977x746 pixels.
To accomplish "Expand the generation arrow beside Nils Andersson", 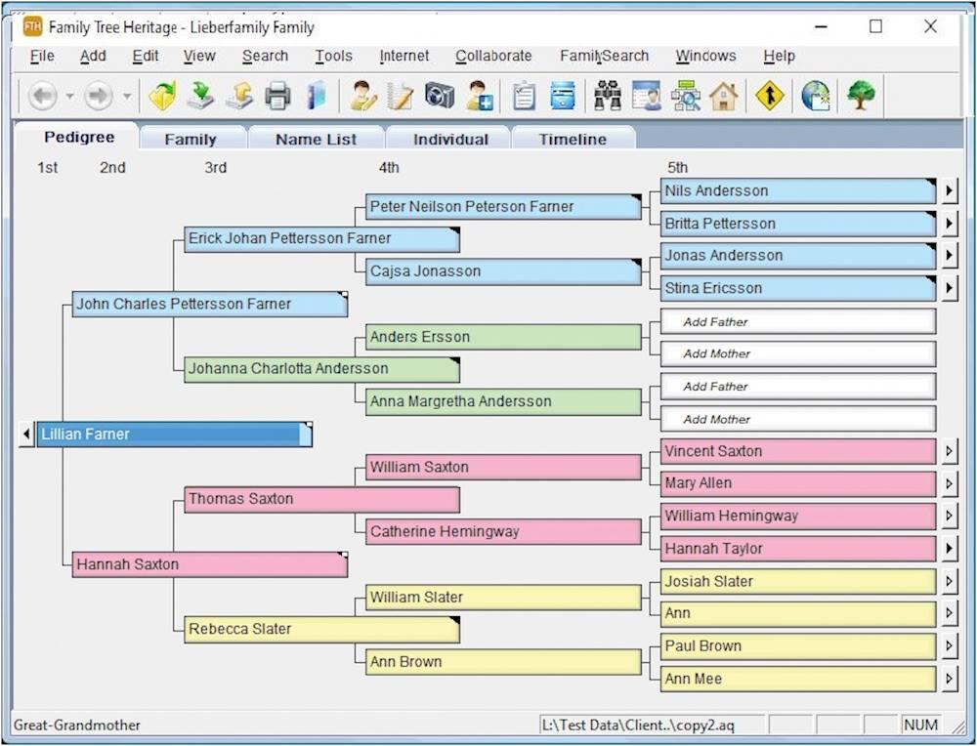I will 949,190.
